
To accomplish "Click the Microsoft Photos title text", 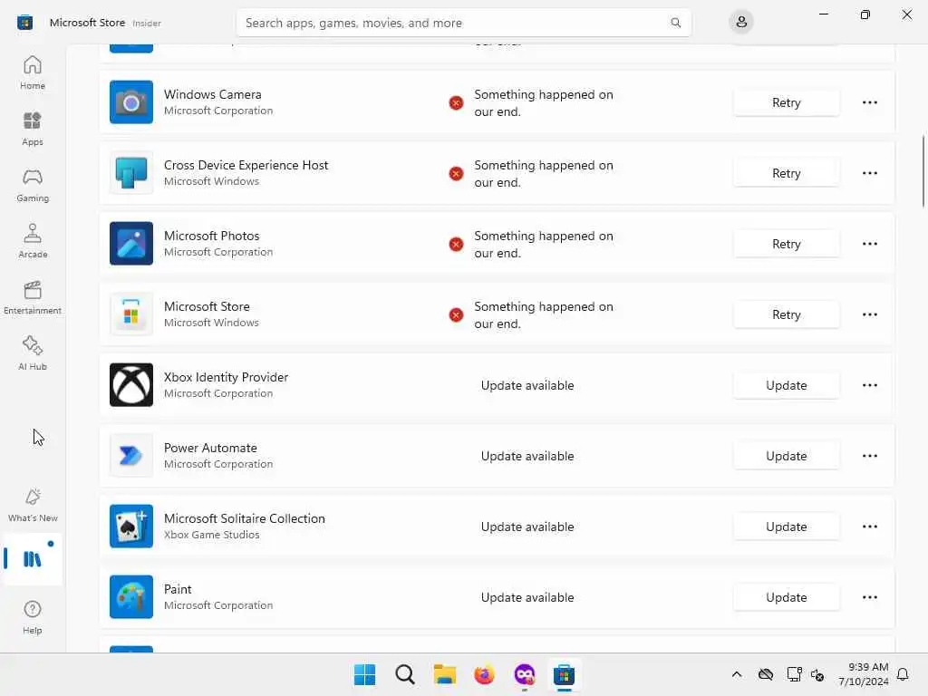I will coord(211,236).
